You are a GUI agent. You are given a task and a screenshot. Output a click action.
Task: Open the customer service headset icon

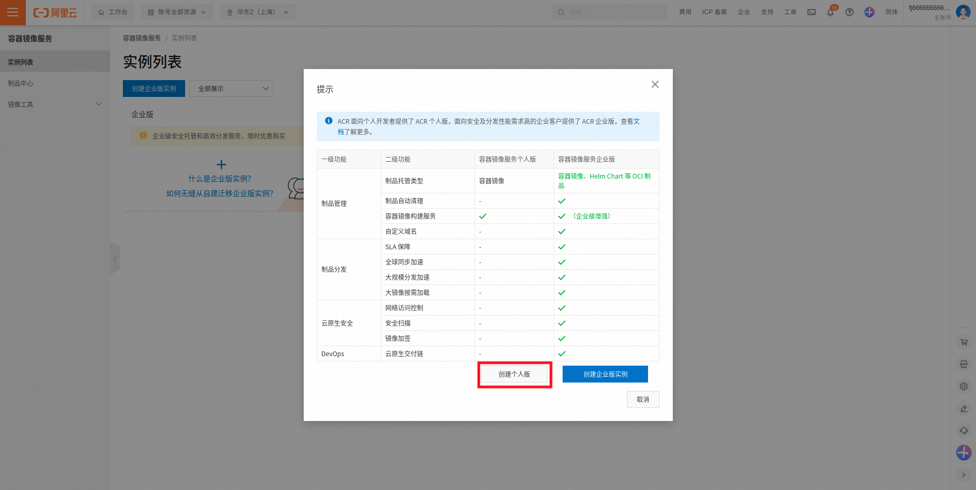coord(964,430)
